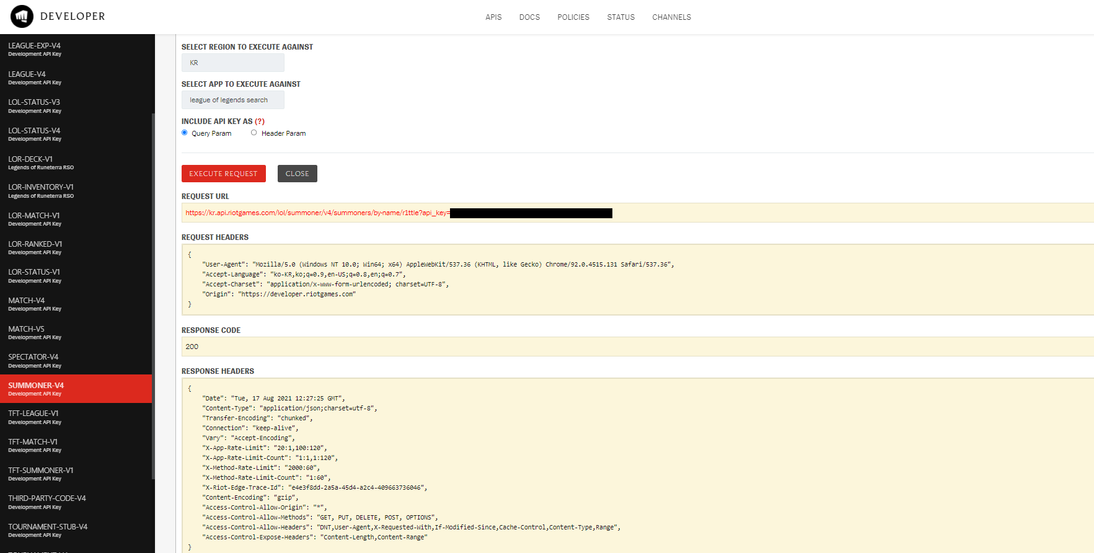The width and height of the screenshot is (1094, 553).
Task: Select LOR-STATUS-V1 in sidebar
Action: tap(76, 276)
